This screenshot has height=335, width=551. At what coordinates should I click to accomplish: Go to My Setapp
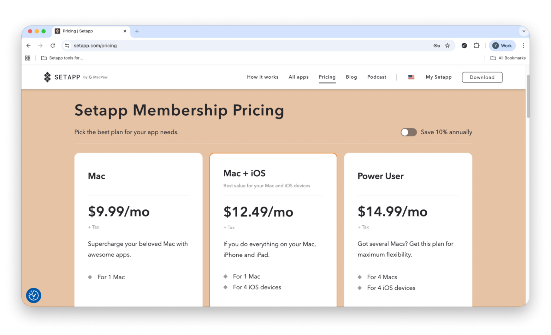point(438,77)
